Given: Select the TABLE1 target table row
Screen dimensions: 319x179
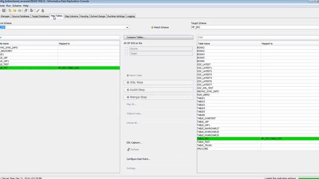Looking at the screenshot, I should click(x=258, y=98).
